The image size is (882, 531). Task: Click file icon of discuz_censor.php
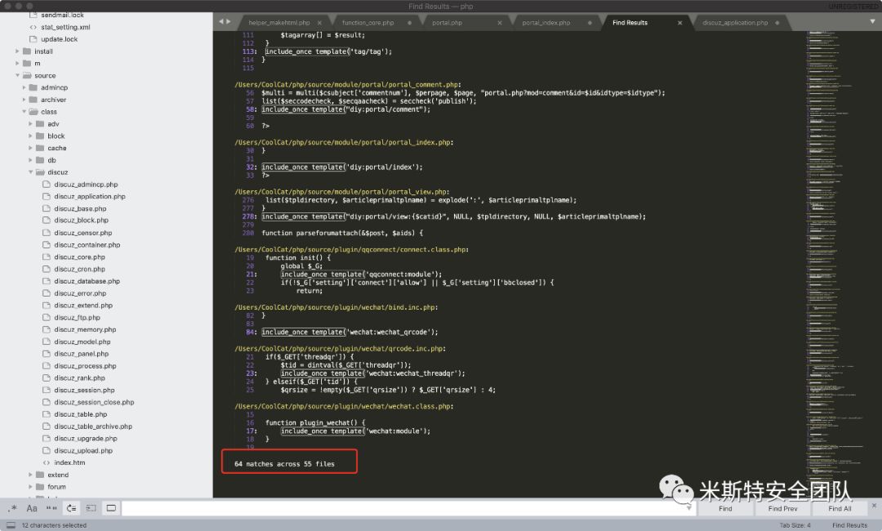click(x=47, y=232)
